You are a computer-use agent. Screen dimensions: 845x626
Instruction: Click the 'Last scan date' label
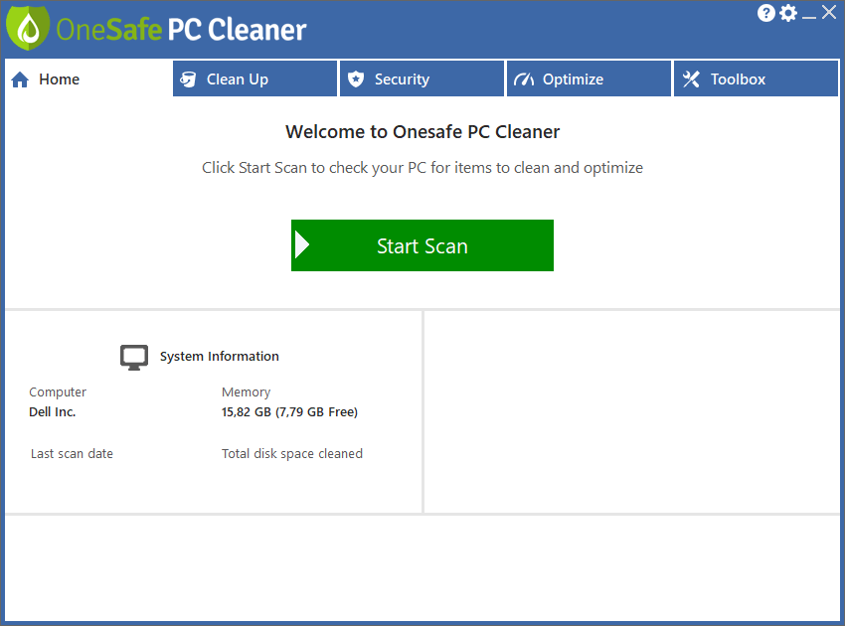72,454
